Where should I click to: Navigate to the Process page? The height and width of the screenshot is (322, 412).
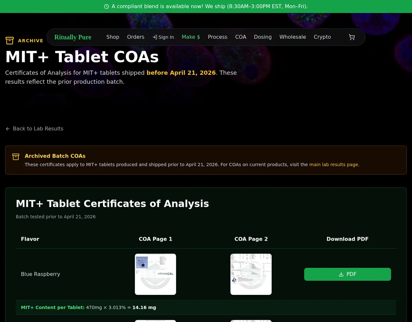[x=218, y=37]
